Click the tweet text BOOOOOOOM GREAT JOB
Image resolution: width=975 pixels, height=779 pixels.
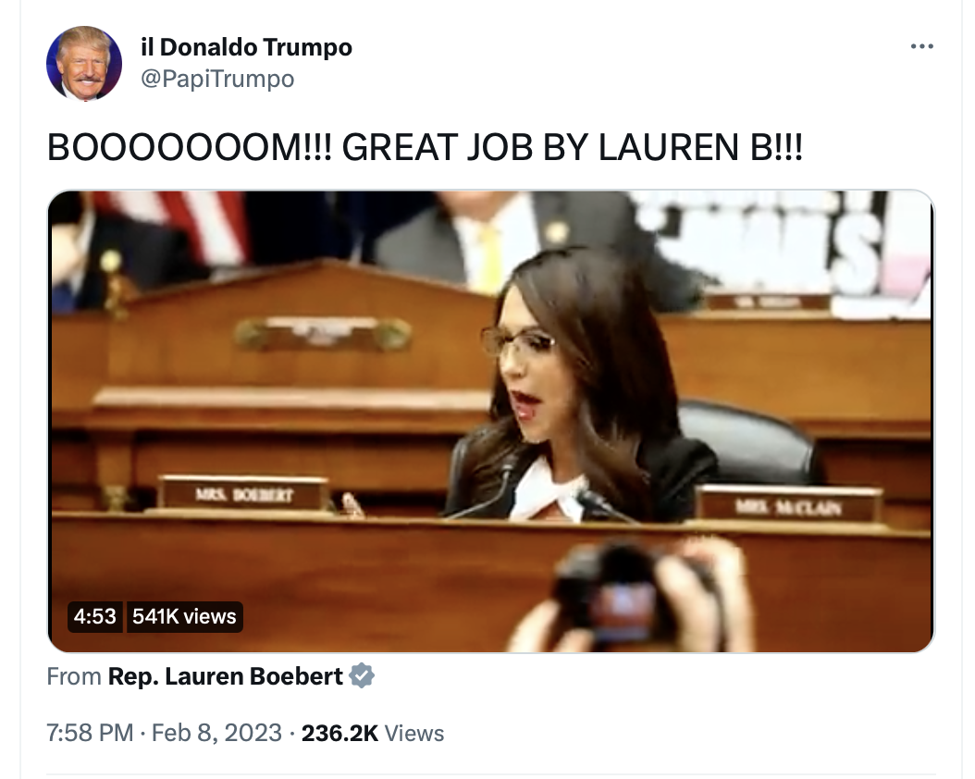[x=425, y=147]
